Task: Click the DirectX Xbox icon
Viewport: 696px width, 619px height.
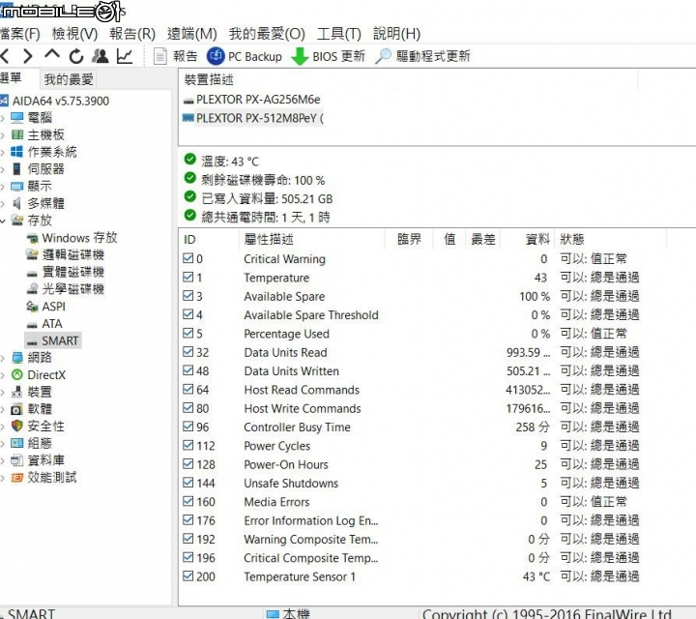Action: tap(16, 374)
